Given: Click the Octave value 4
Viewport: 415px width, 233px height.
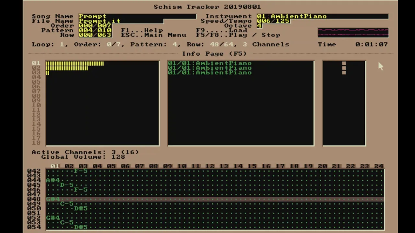Looking at the screenshot, I should point(259,26).
